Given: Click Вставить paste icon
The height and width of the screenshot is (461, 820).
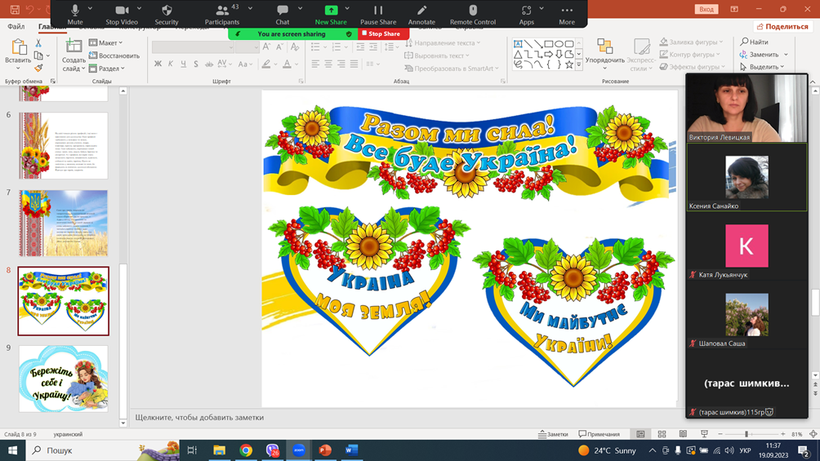Looking at the screenshot, I should tap(18, 48).
